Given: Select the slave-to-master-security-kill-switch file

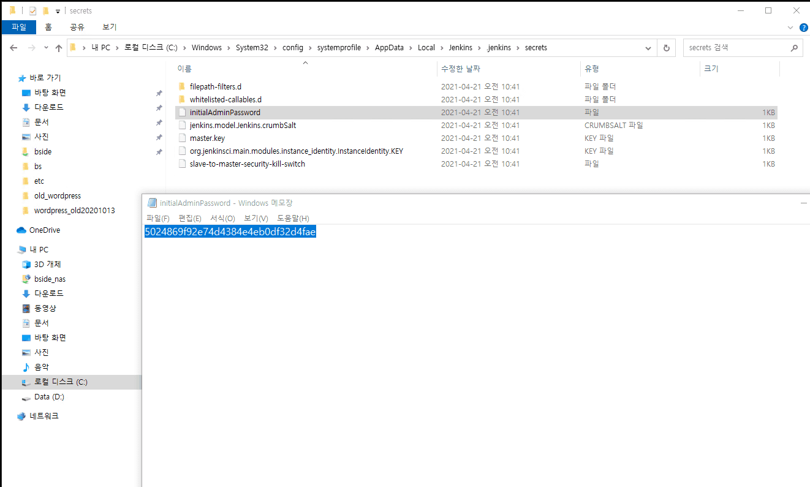Looking at the screenshot, I should coord(247,164).
